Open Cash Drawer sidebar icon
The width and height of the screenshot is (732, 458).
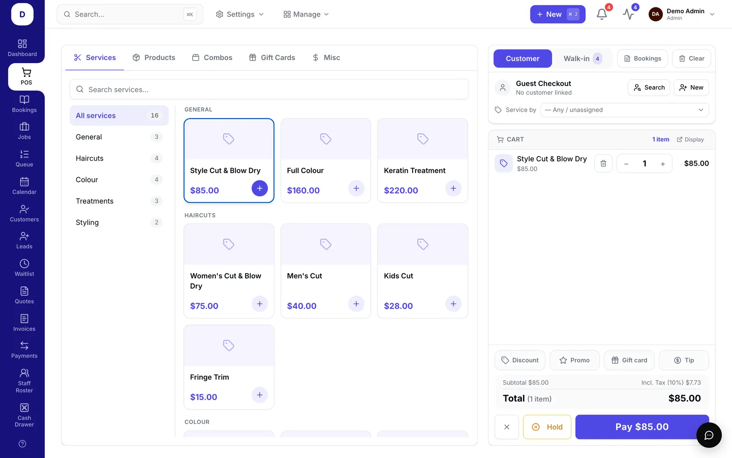pyautogui.click(x=24, y=415)
